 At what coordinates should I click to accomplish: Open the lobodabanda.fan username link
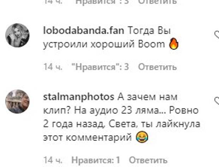(84, 31)
